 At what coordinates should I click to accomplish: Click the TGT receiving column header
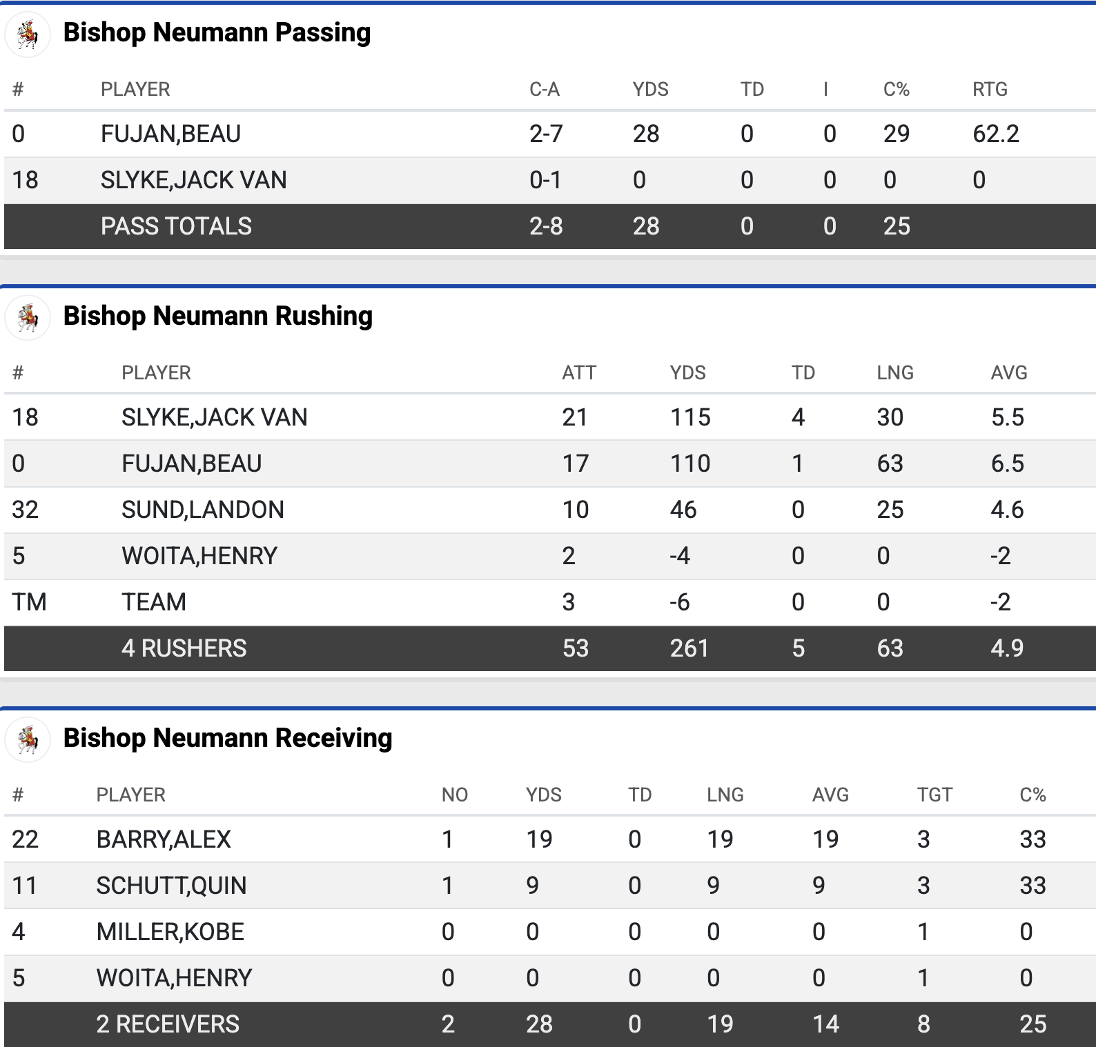pos(934,795)
